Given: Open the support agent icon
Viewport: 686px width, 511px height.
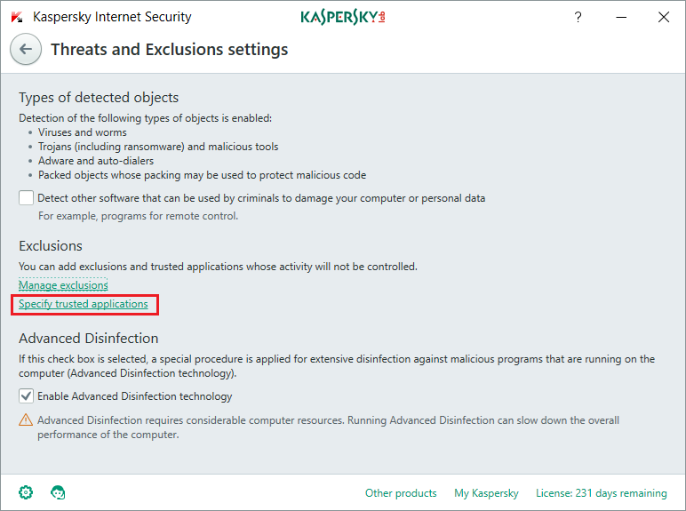Looking at the screenshot, I should pos(58,492).
